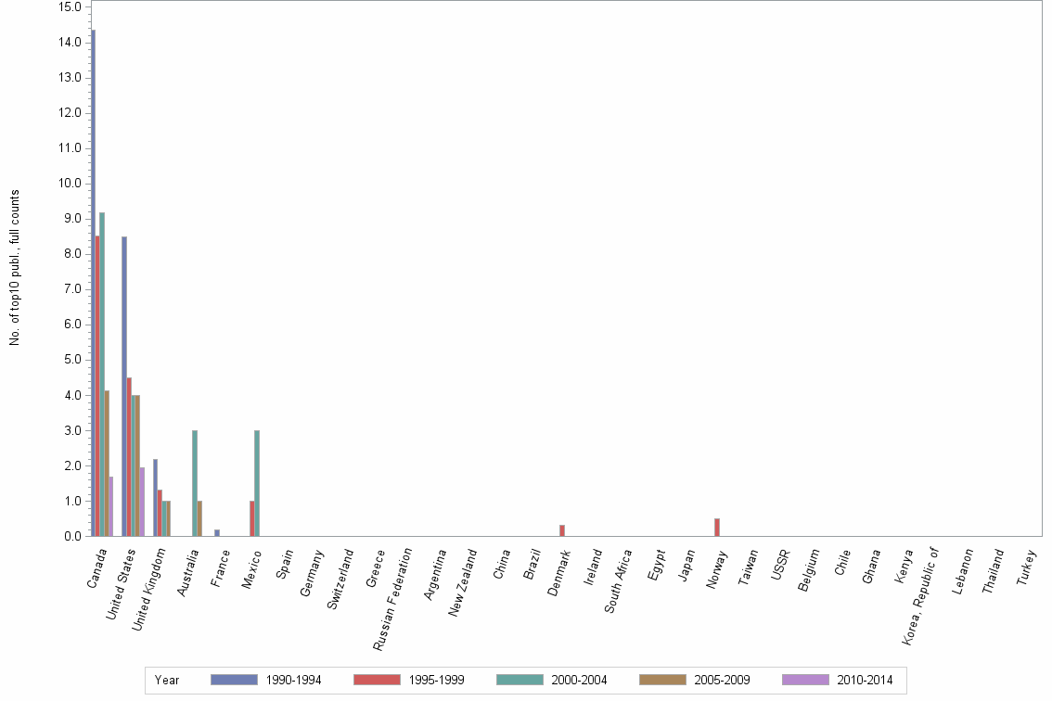The width and height of the screenshot is (1052, 701).
Task: Click the small red bar for Denmark
Action: coord(561,529)
